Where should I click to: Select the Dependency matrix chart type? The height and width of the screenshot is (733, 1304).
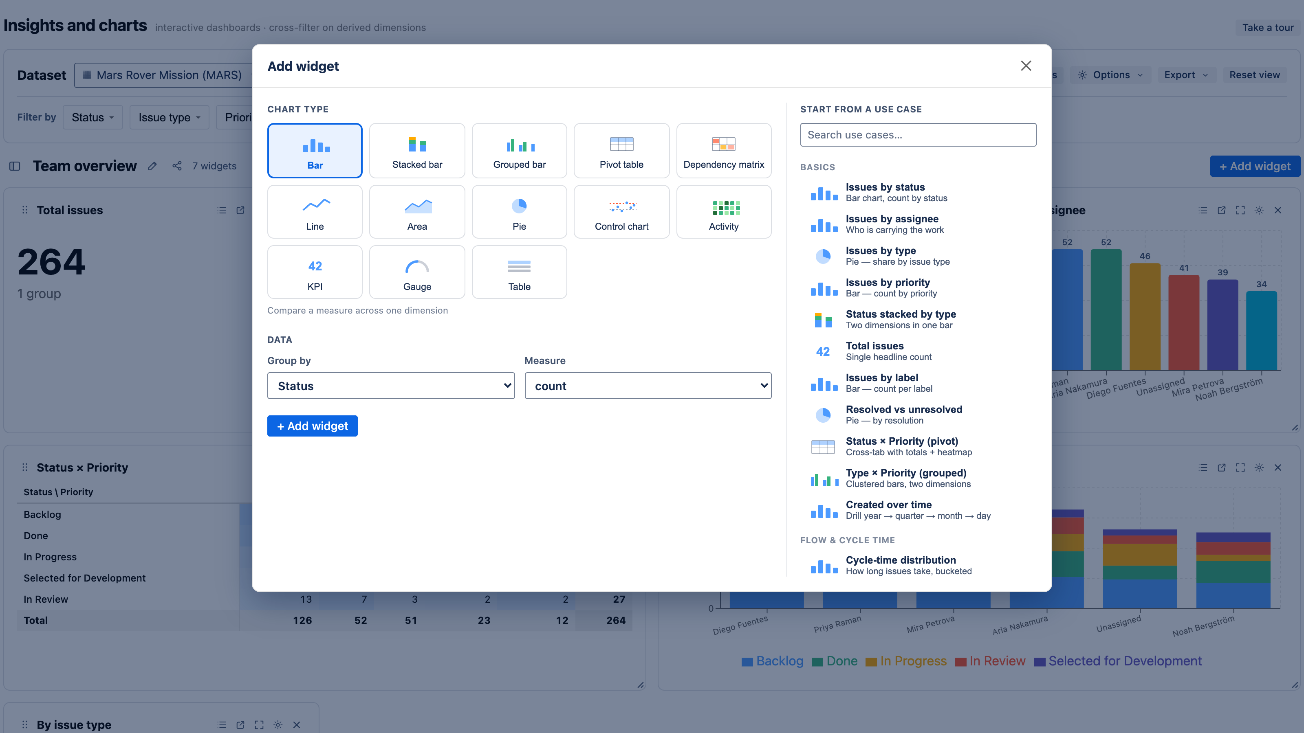coord(723,150)
